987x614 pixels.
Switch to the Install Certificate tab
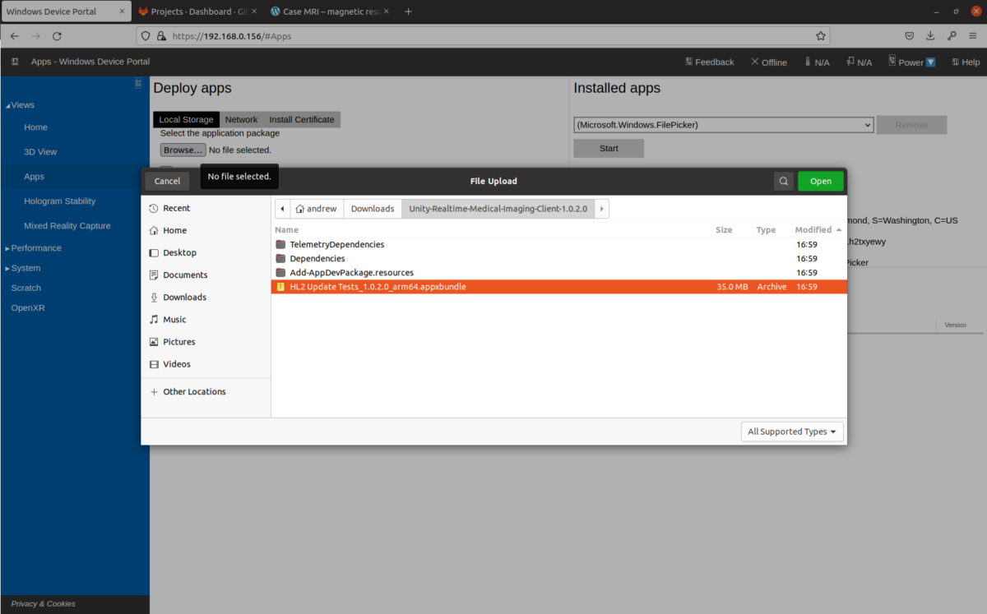tap(301, 120)
